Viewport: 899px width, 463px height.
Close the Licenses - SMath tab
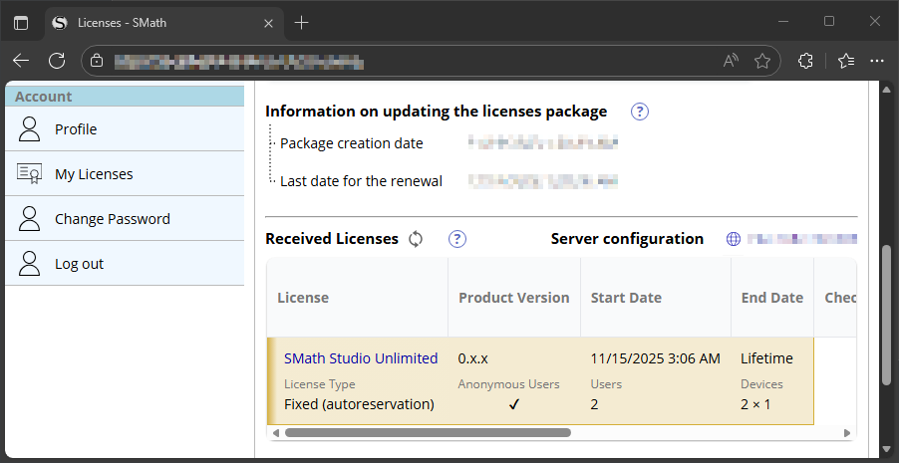(x=268, y=23)
